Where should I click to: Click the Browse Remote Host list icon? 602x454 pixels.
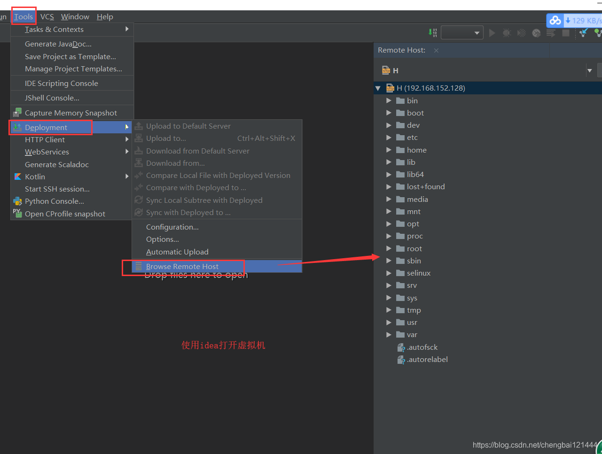click(x=139, y=266)
